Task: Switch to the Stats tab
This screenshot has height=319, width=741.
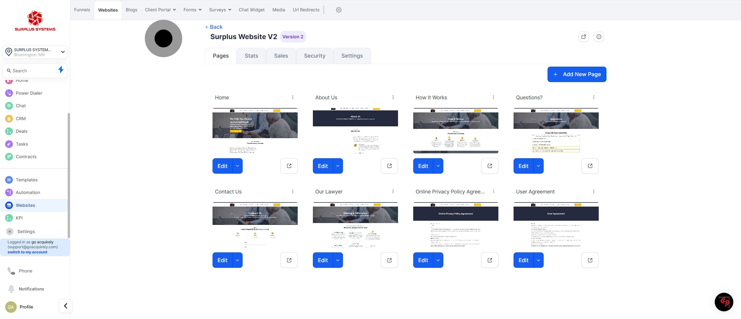Action: coord(251,56)
